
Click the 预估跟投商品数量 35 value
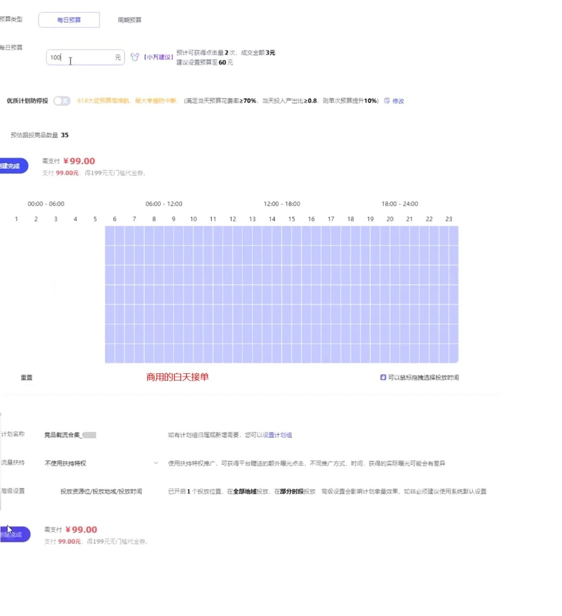point(65,135)
